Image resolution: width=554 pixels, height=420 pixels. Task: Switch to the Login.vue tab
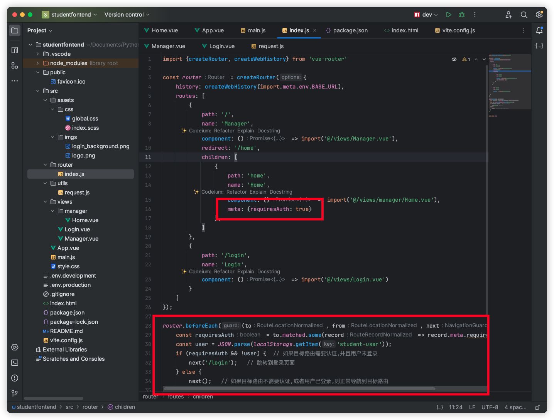(x=221, y=46)
